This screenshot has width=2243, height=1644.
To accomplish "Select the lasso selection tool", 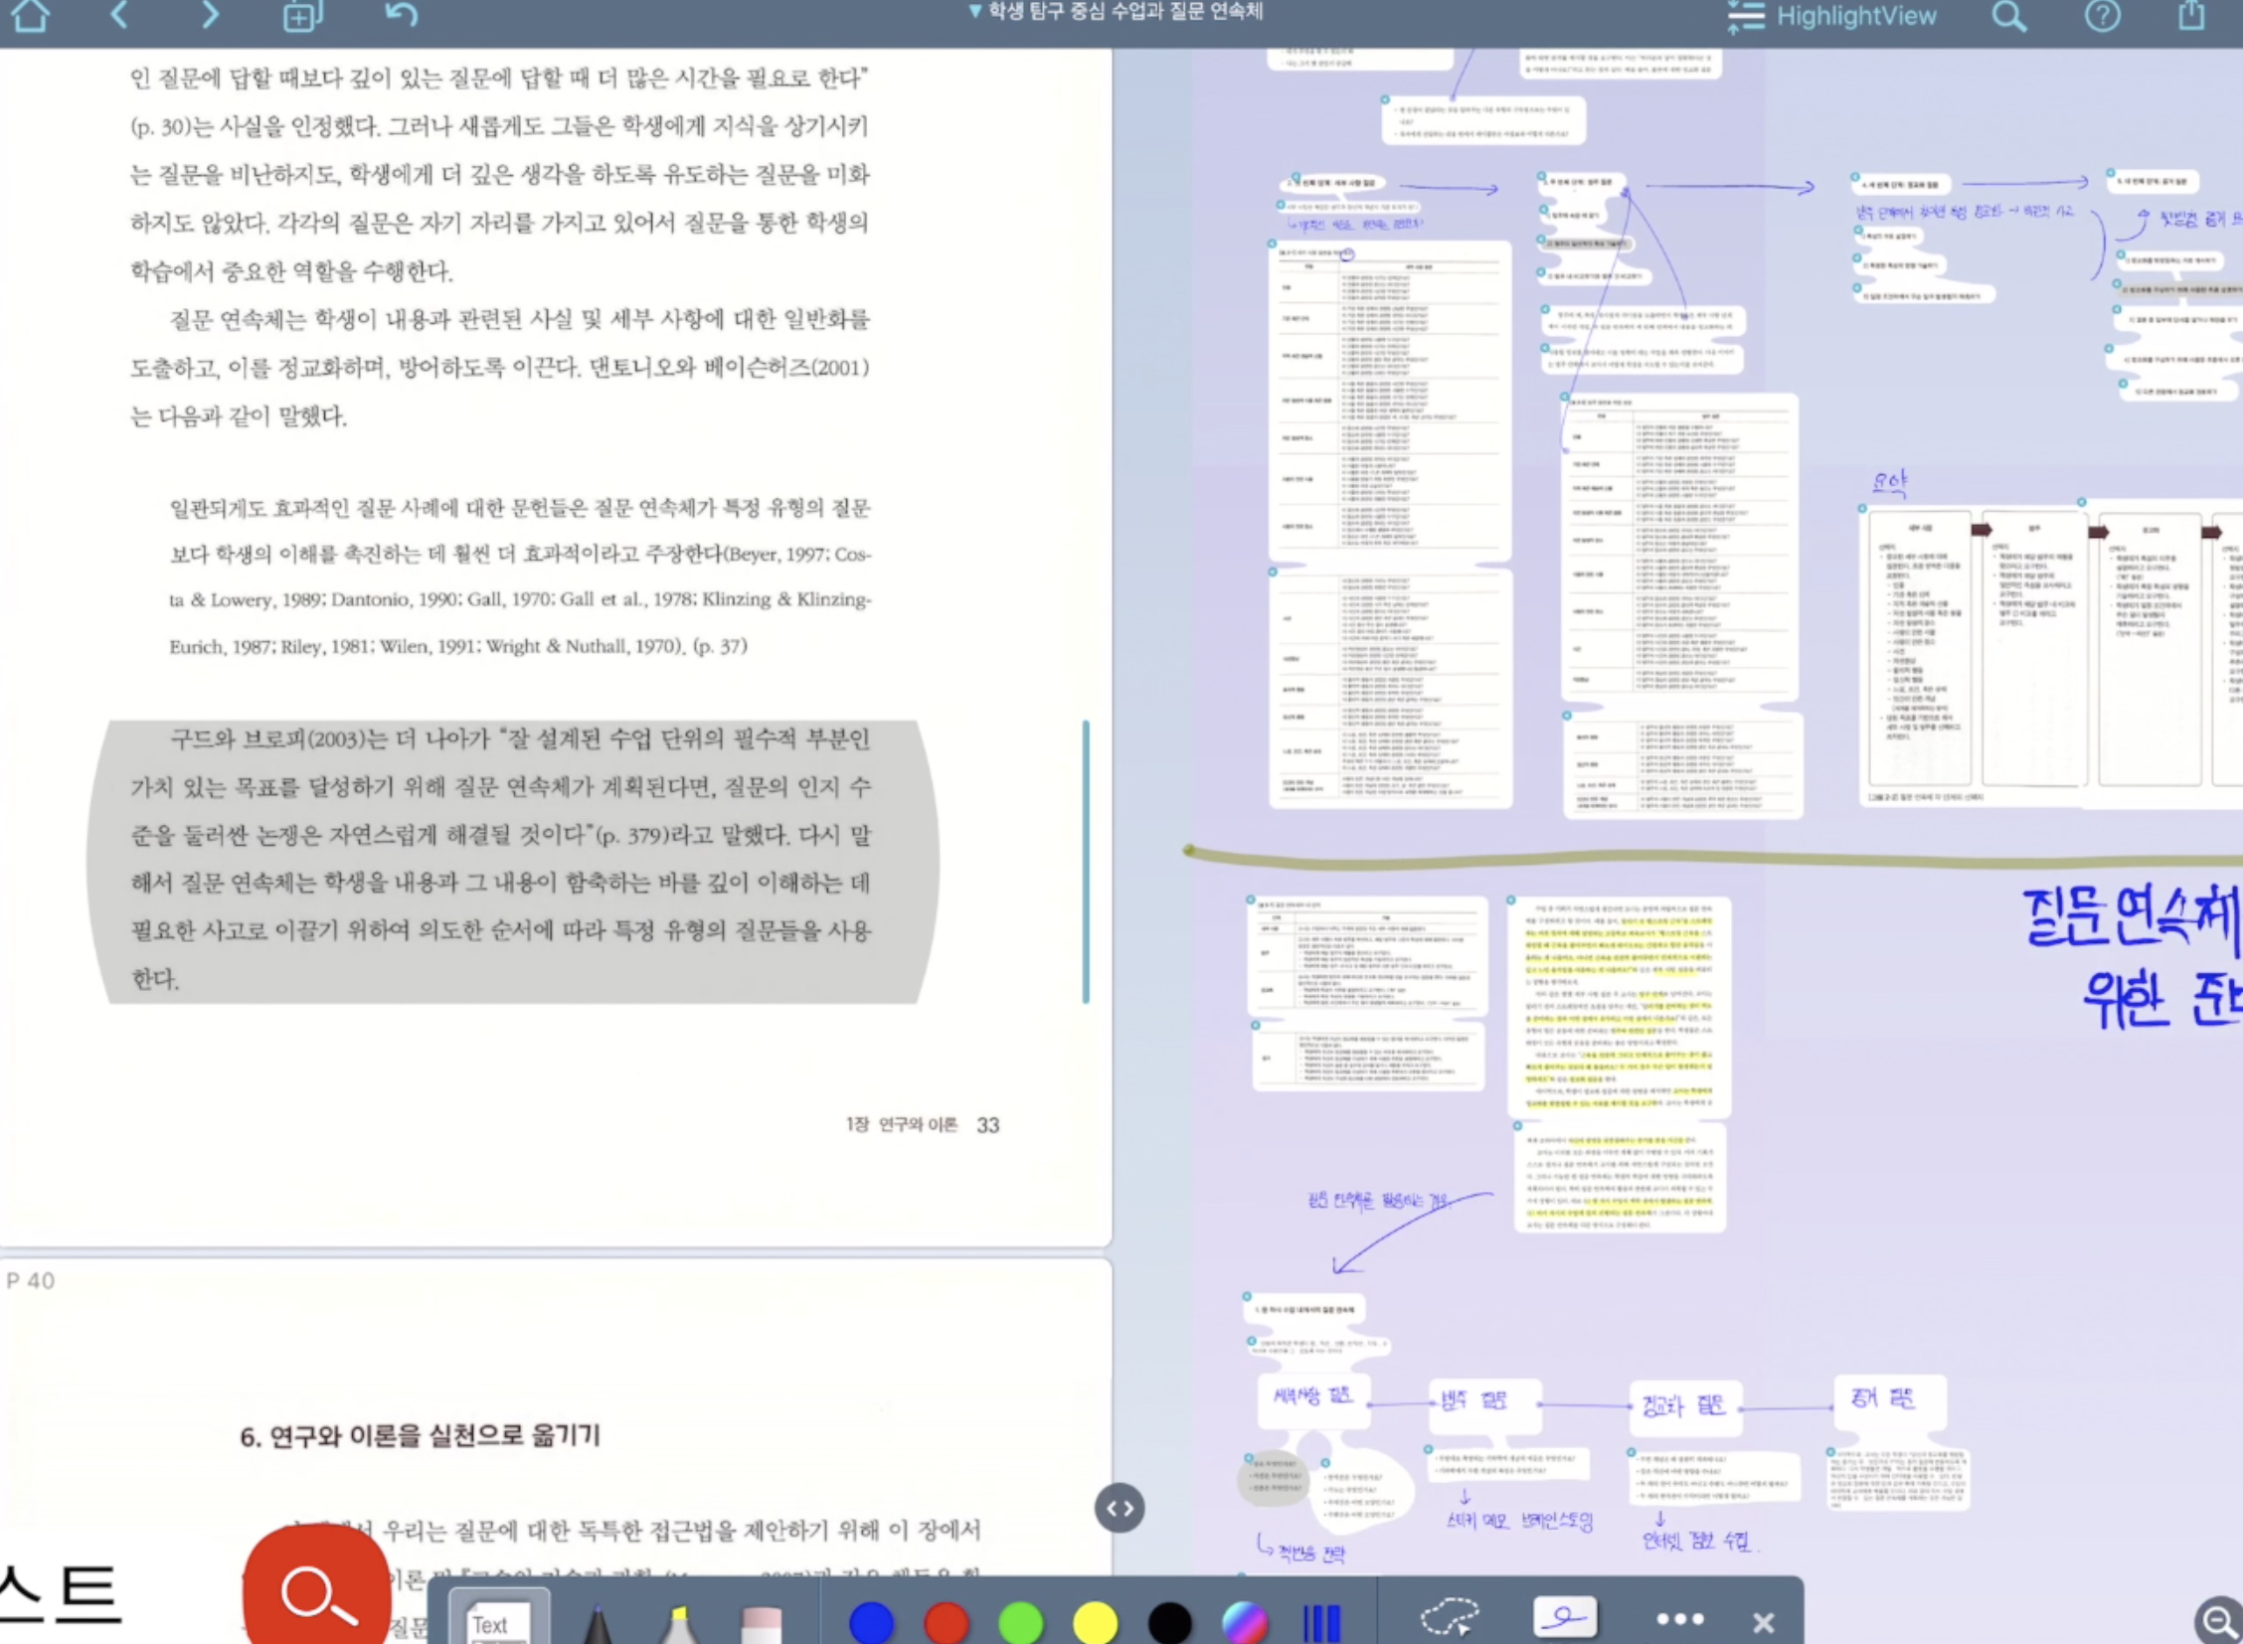I will tap(1450, 1618).
